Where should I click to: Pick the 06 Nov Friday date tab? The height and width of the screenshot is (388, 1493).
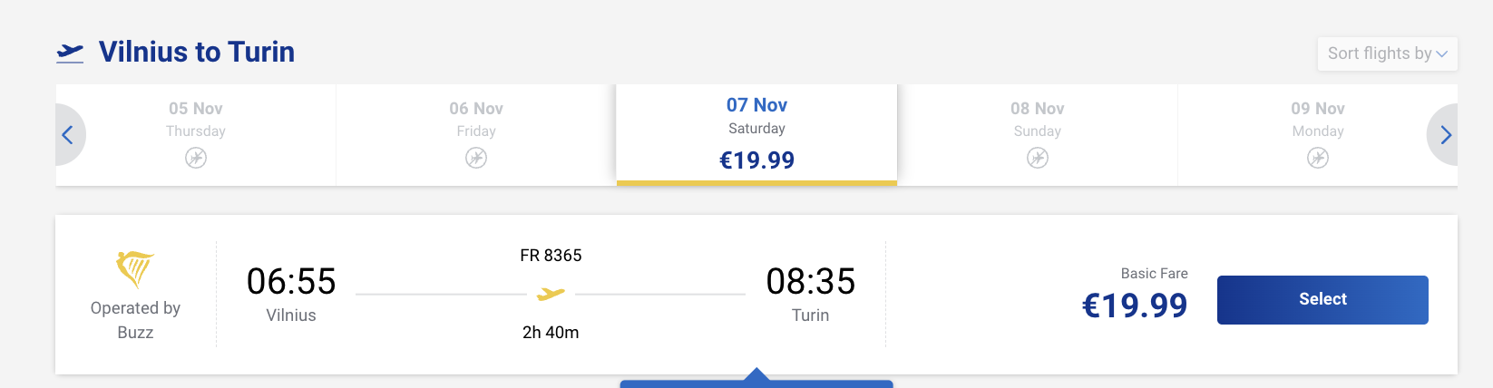click(x=476, y=135)
